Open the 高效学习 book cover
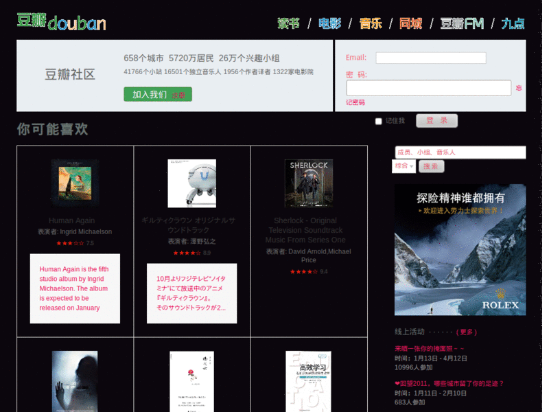The image size is (549, 412). click(x=308, y=381)
